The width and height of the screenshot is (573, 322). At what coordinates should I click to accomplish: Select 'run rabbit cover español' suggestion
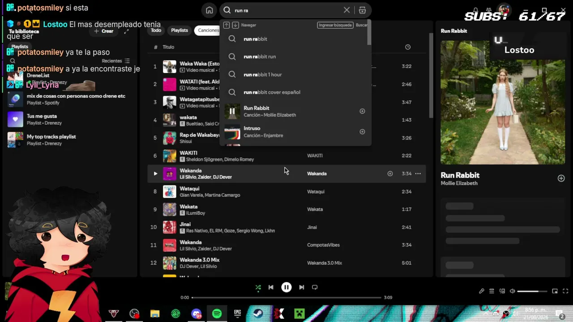pyautogui.click(x=295, y=92)
